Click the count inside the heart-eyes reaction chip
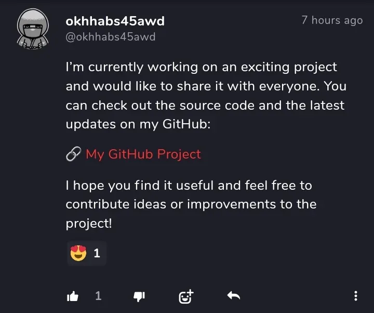This screenshot has height=313, width=374. [x=97, y=254]
